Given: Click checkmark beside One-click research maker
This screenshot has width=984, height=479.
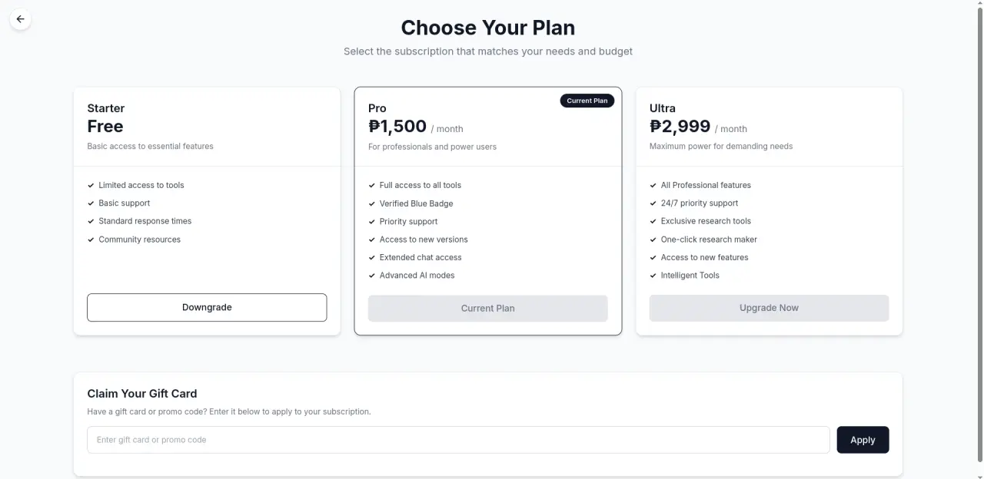Looking at the screenshot, I should click(x=653, y=240).
